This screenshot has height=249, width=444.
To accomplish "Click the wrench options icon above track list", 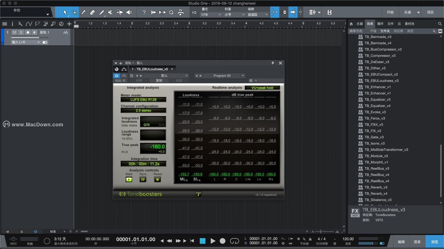I will 20,24.
